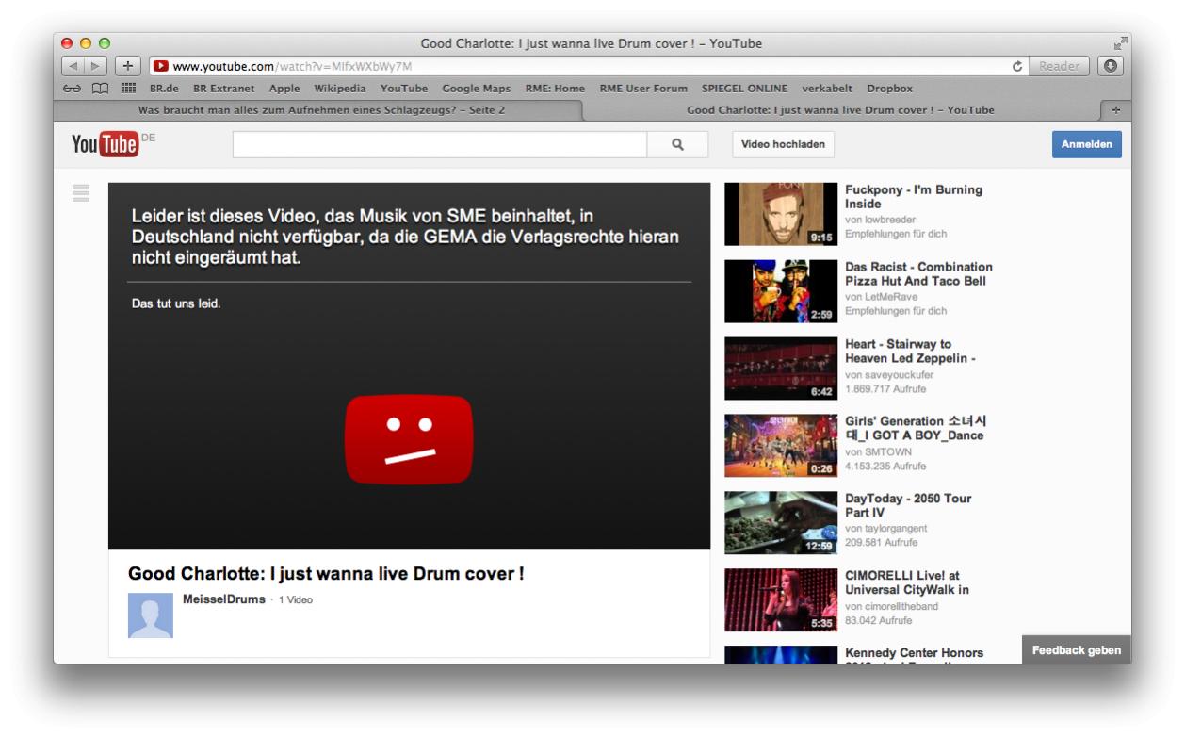This screenshot has width=1185, height=738.
Task: Click the 'Good Charlotte: I just wanna live' video heading
Action: 326,573
